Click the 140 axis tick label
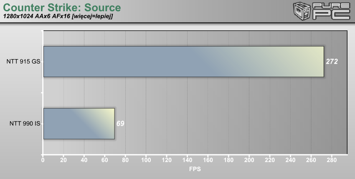 [187, 160]
